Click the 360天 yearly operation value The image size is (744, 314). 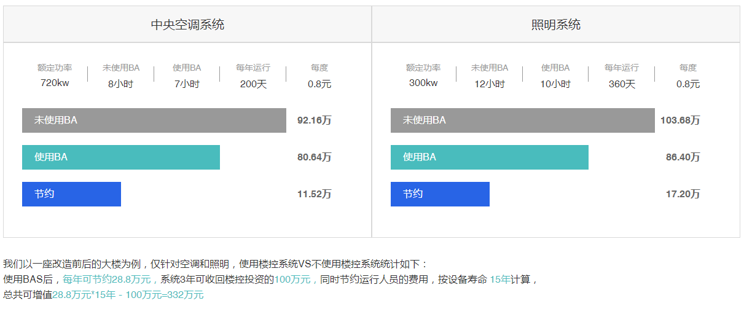coord(622,84)
